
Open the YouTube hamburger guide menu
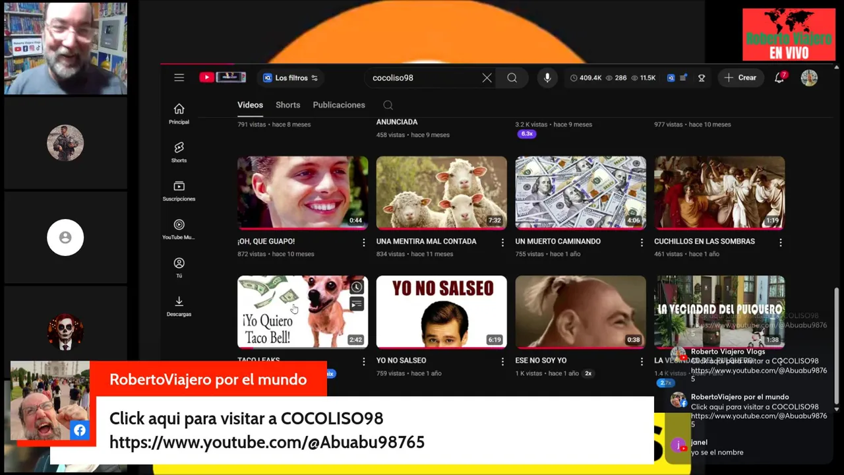179,78
